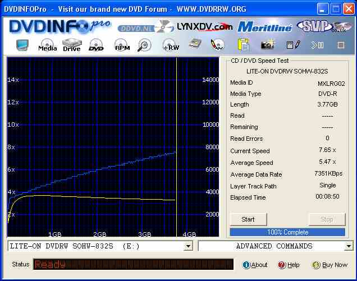Click the disabled Stop button
The width and height of the screenshot is (357, 281).
click(x=327, y=219)
